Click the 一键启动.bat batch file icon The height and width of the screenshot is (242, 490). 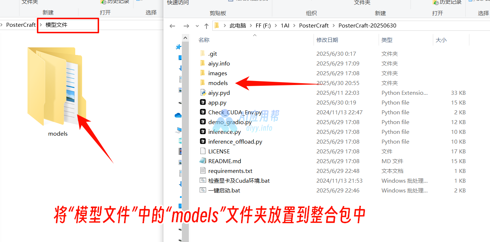pos(203,190)
